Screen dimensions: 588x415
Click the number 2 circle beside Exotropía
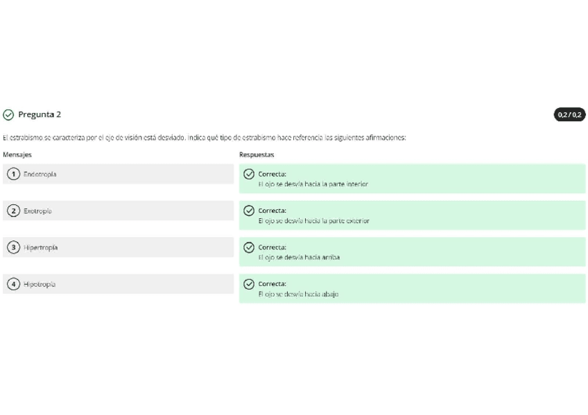[12, 211]
